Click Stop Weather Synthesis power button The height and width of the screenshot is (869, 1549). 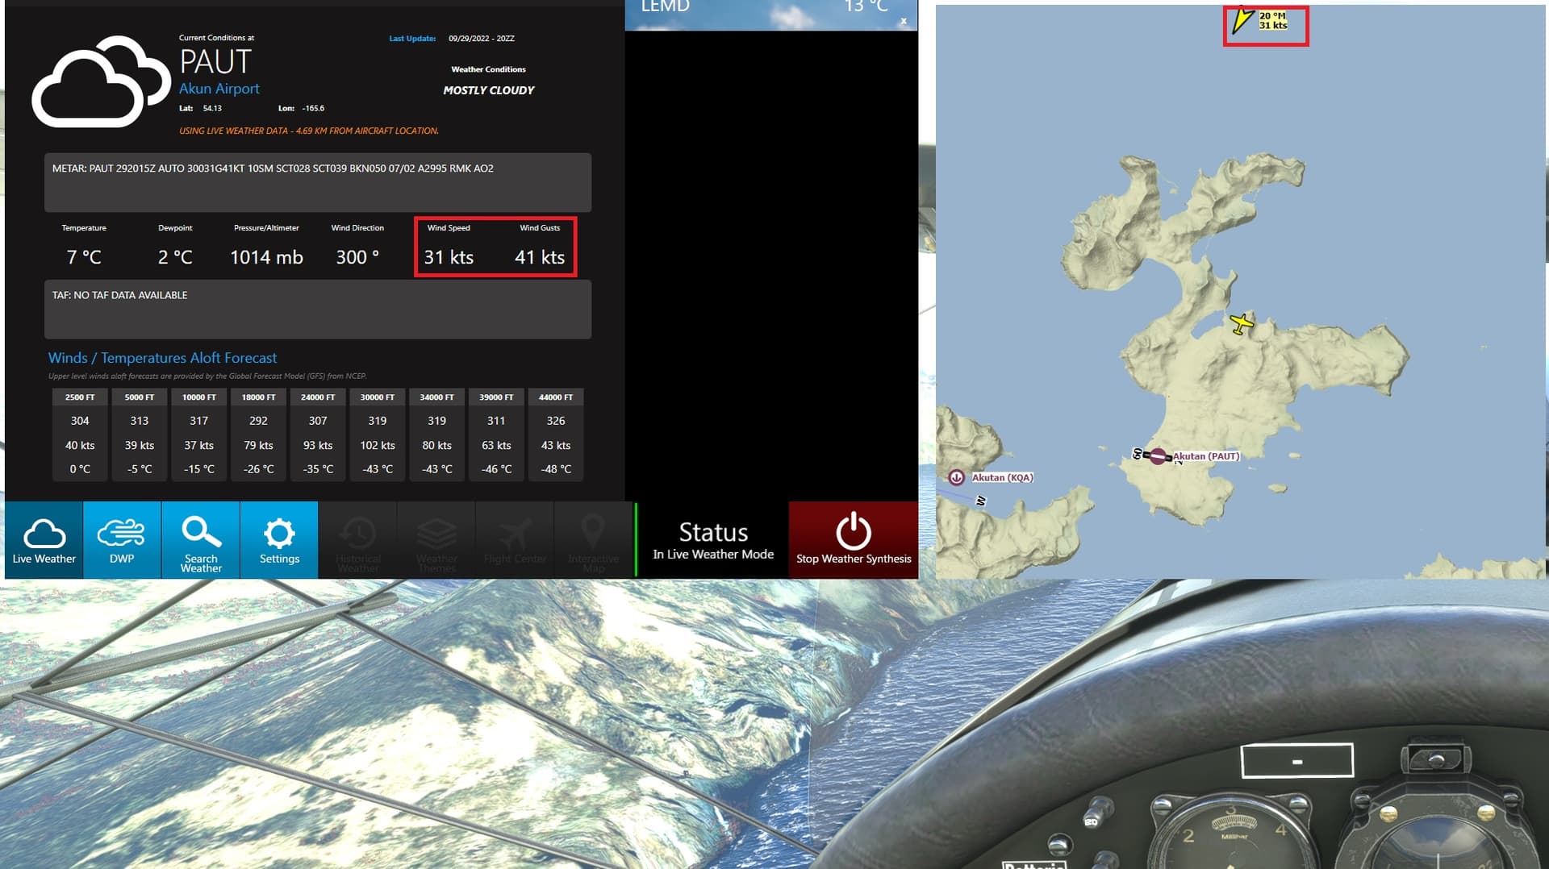pos(853,540)
